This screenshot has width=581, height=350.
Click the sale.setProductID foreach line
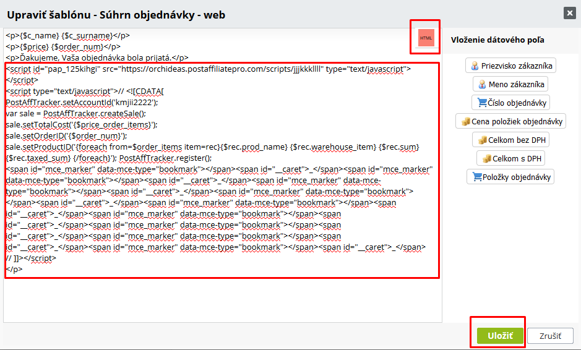pyautogui.click(x=212, y=147)
